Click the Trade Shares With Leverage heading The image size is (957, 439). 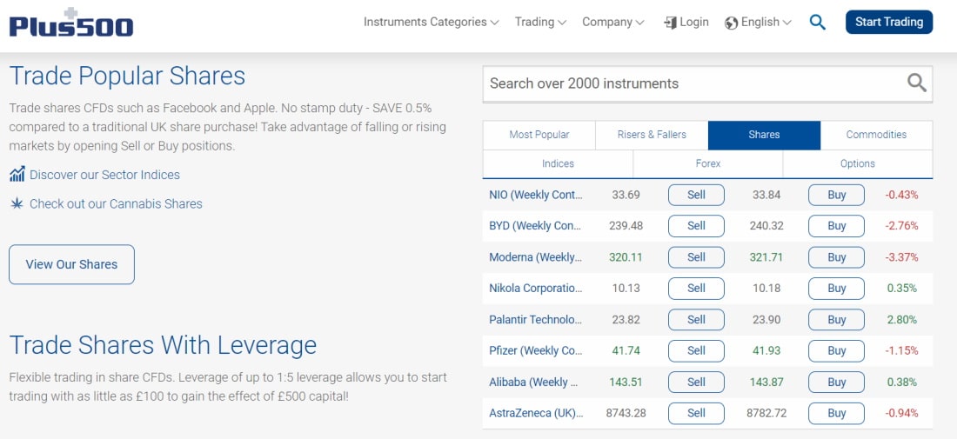[x=163, y=345]
